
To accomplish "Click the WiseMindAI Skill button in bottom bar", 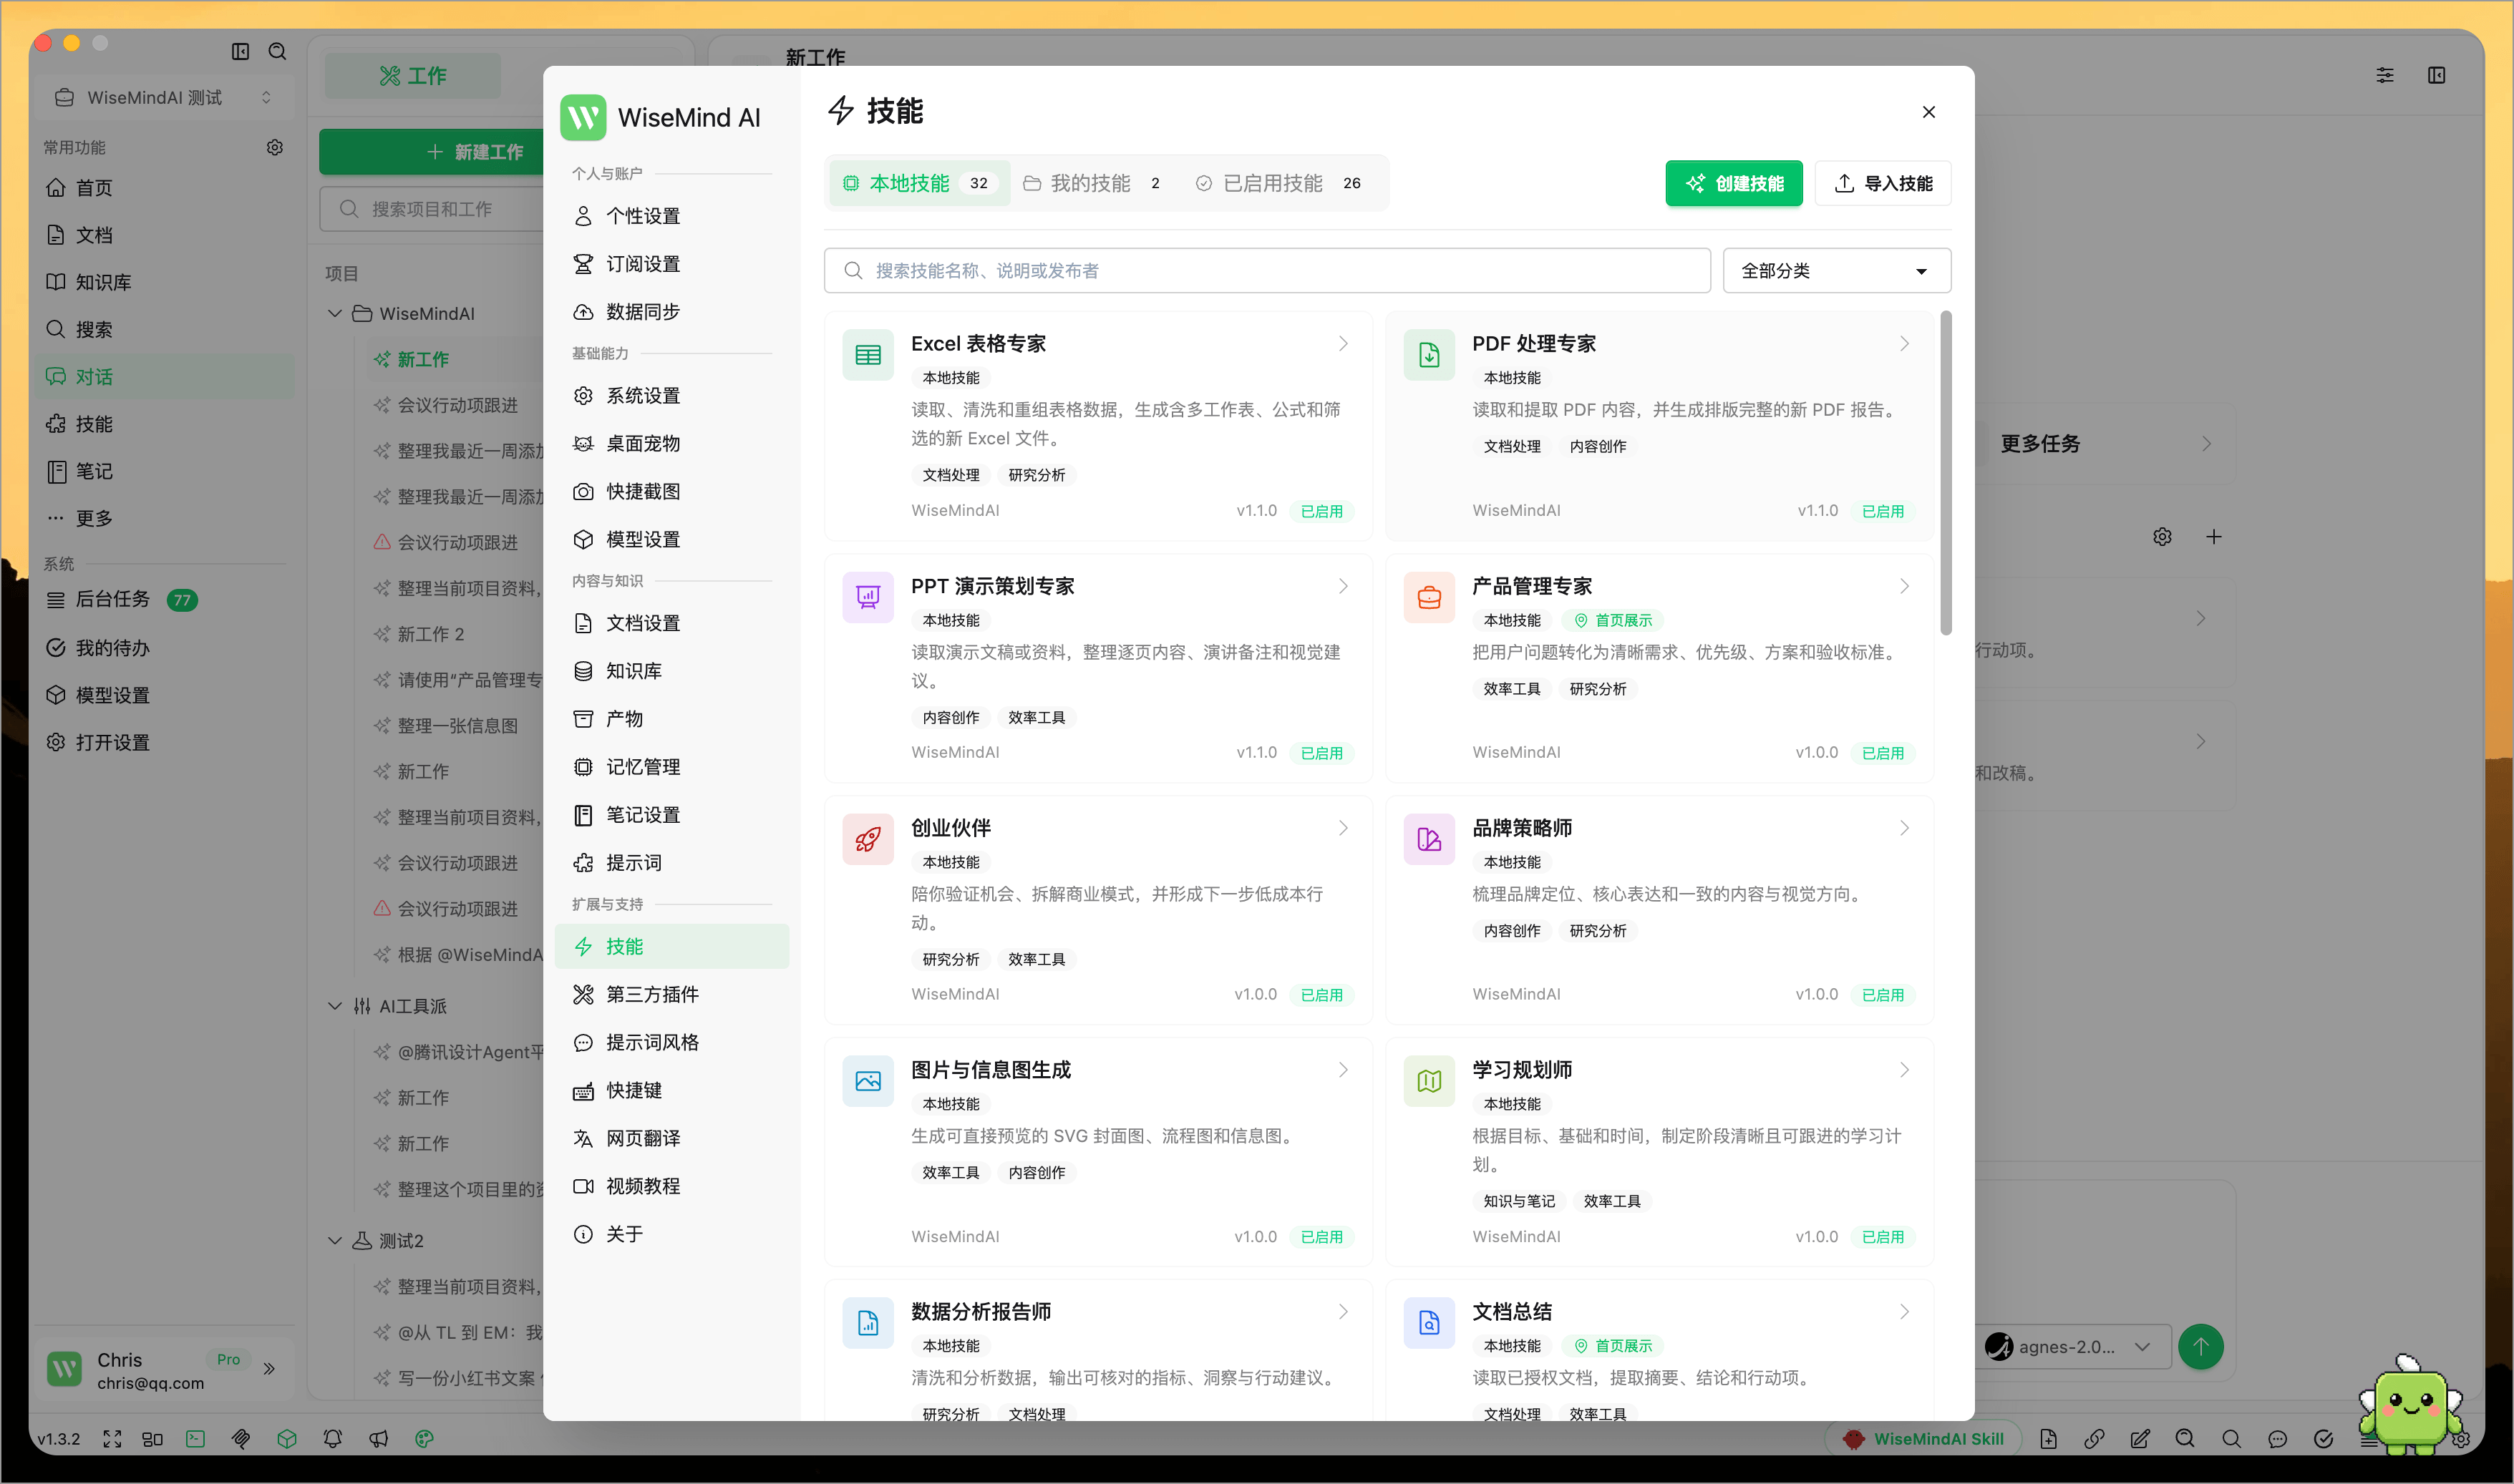I will tap(1923, 1438).
